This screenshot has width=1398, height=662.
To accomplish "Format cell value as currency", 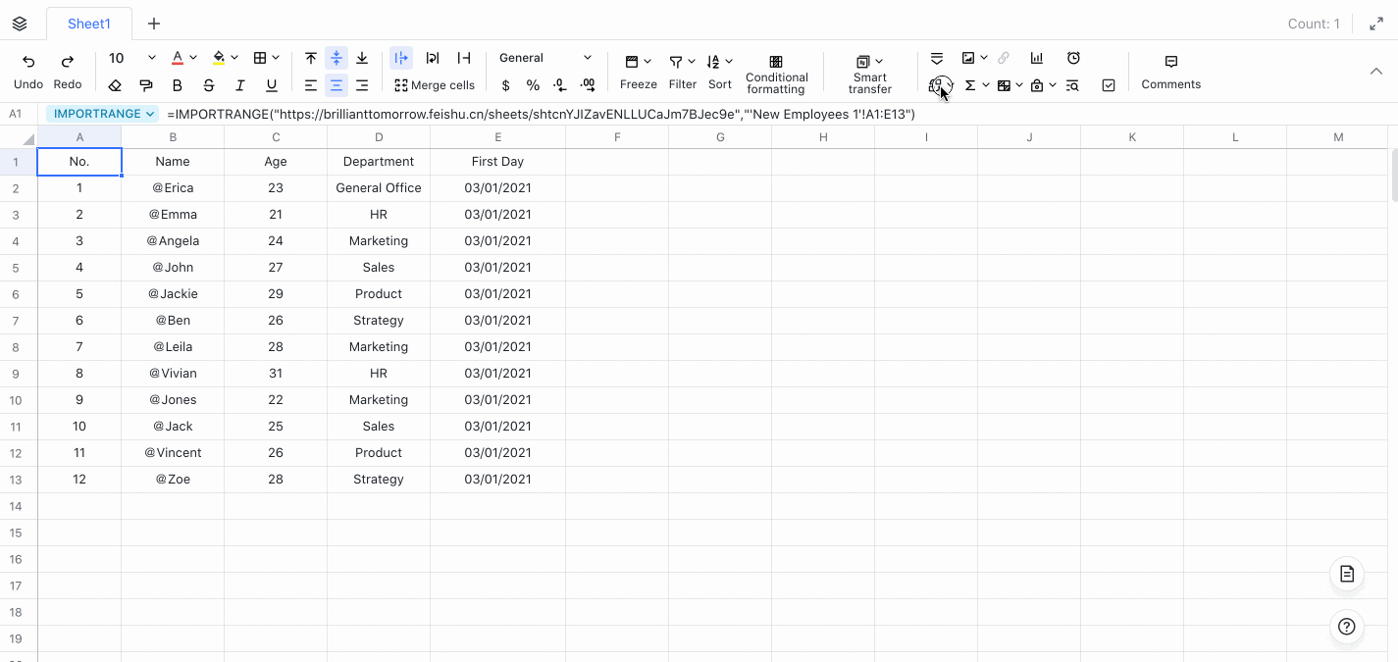I will click(505, 86).
